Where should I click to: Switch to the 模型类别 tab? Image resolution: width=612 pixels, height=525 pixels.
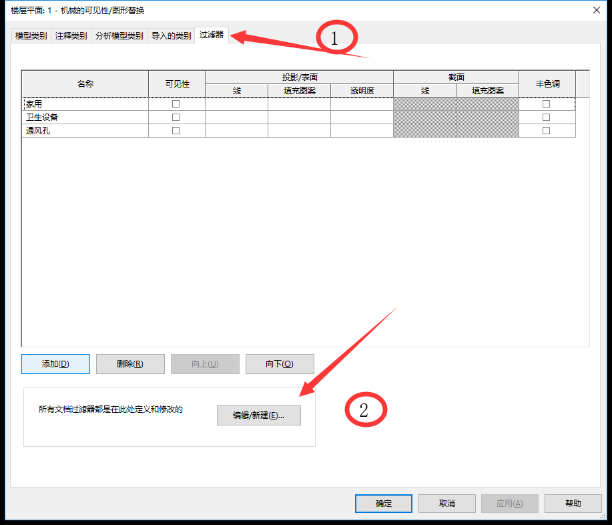[31, 36]
